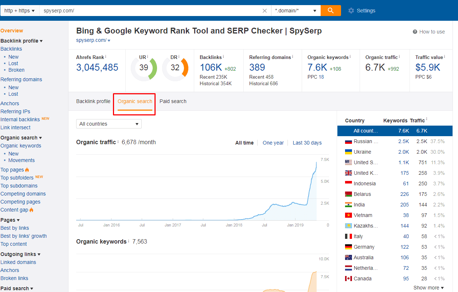Click the Vietnam flag icon
The image size is (458, 292).
348,215
